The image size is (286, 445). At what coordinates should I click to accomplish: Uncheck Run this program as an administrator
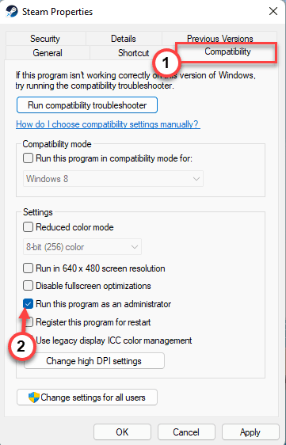(28, 304)
